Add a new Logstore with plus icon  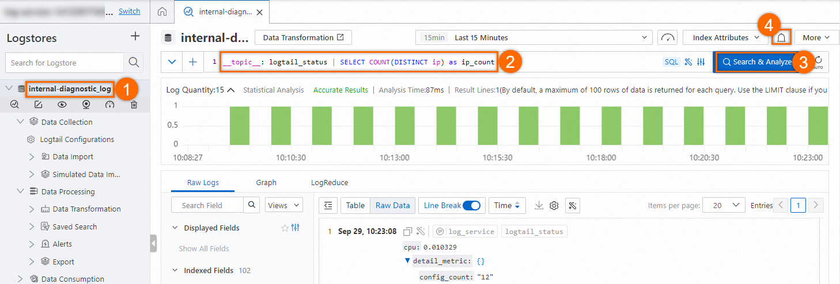click(135, 37)
